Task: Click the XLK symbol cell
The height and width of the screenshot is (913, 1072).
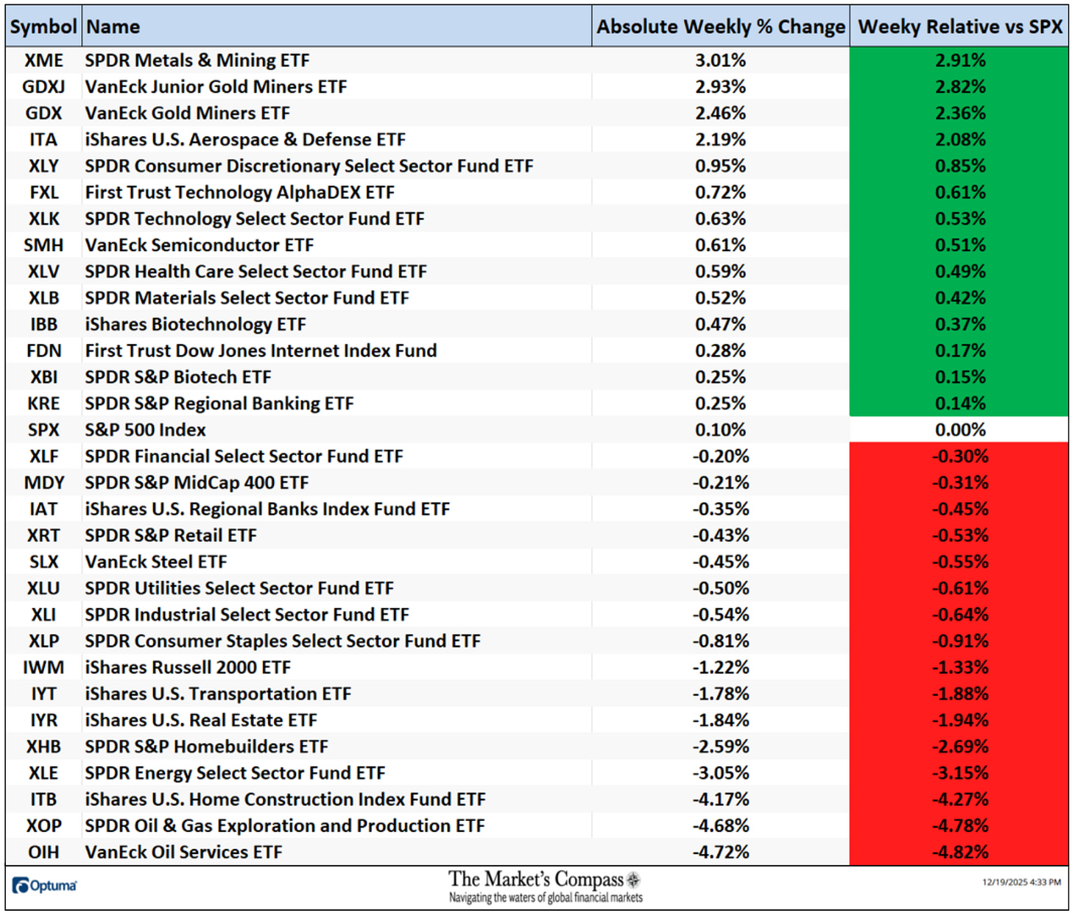Action: click(43, 219)
